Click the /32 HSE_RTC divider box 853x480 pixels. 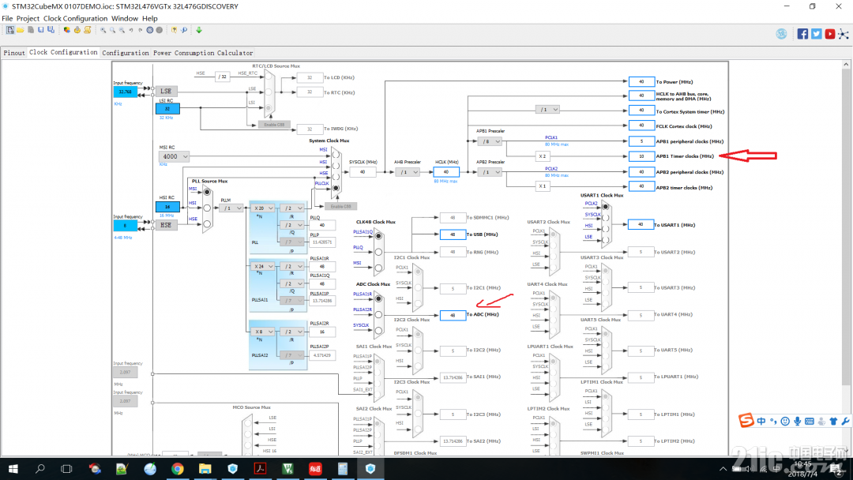click(222, 77)
